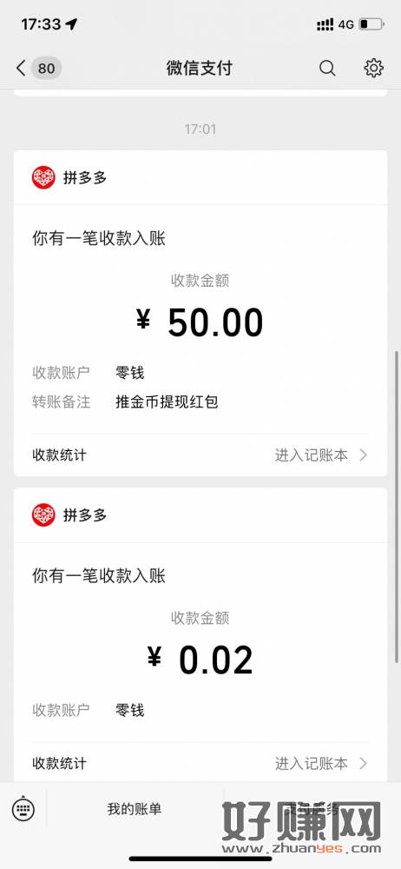Expand 进入记账本 chevron on the 50.00 card
Image resolution: width=401 pixels, height=869 pixels.
364,455
